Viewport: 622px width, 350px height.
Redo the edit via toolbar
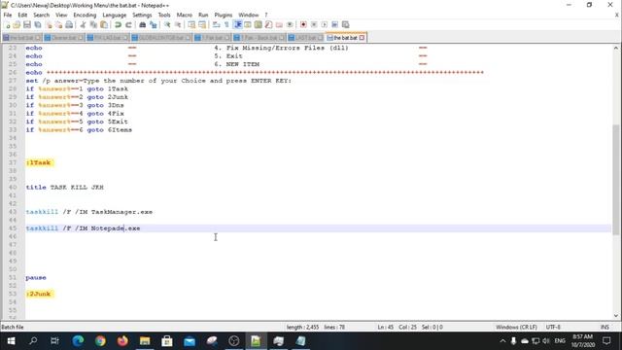(128, 24)
